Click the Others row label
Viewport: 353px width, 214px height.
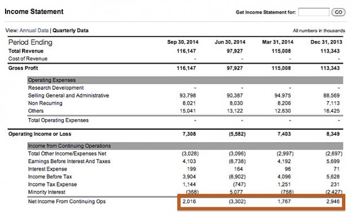coord(36,111)
